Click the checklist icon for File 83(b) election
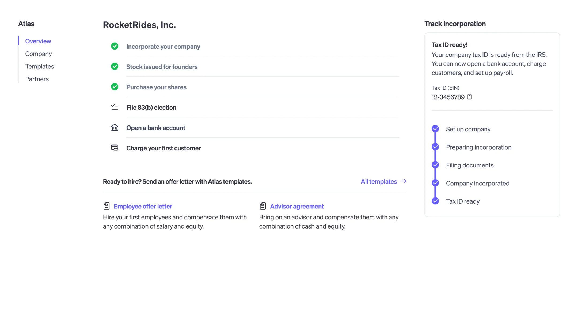 click(x=115, y=107)
